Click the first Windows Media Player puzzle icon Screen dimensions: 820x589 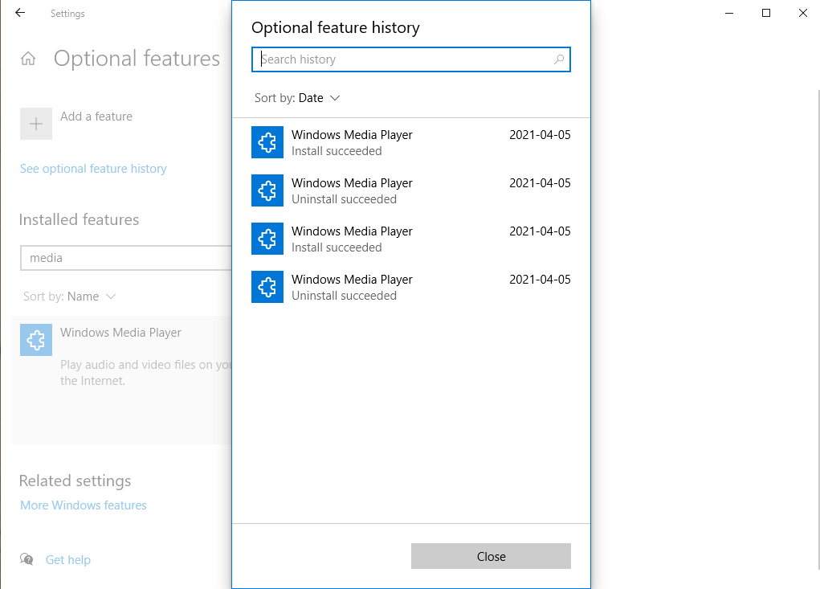tap(267, 142)
